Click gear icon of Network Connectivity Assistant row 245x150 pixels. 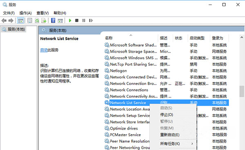(x=107, y=96)
